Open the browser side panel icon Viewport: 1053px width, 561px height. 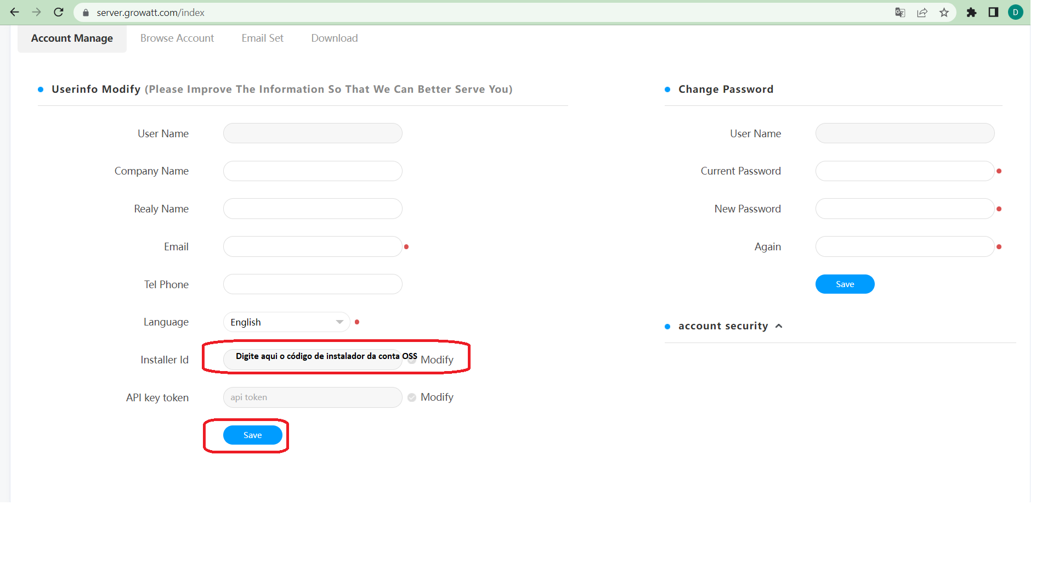tap(993, 13)
